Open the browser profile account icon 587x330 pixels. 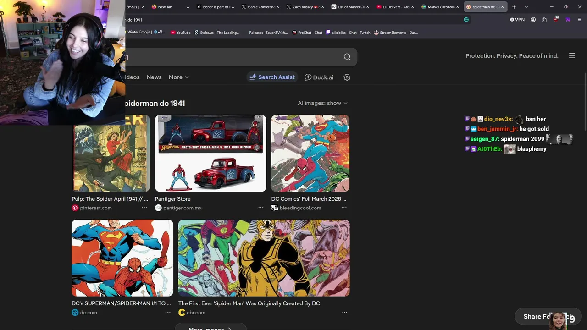coord(533,20)
